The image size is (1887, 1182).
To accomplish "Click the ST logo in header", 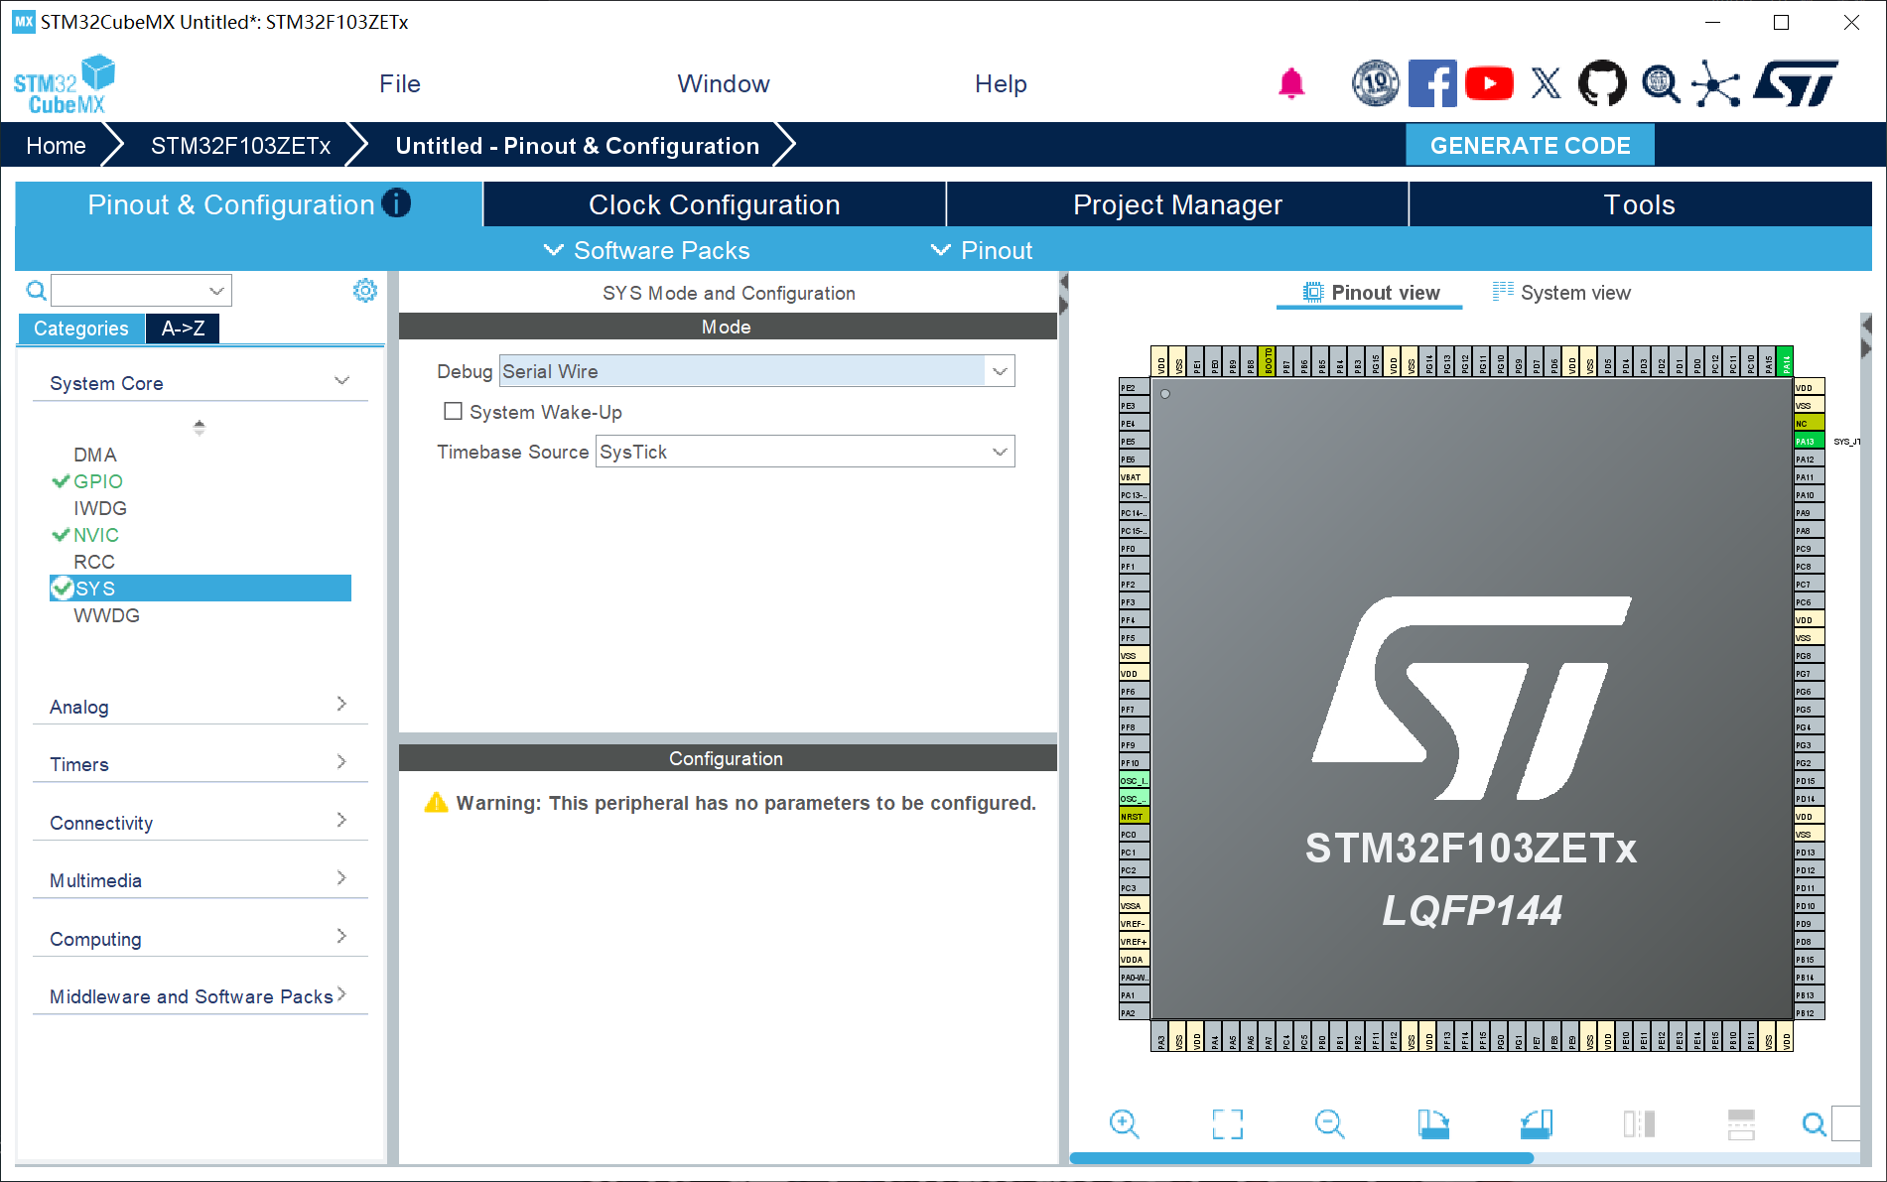I will [1795, 83].
